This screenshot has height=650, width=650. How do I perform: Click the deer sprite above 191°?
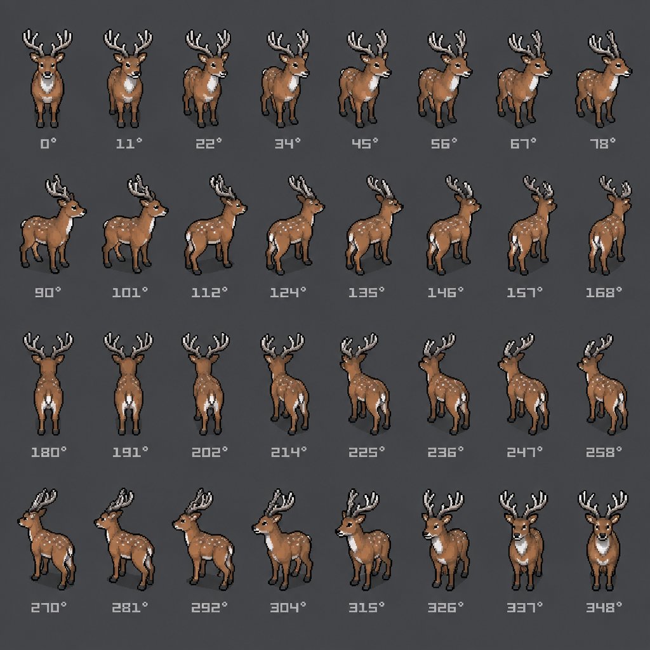click(x=128, y=383)
